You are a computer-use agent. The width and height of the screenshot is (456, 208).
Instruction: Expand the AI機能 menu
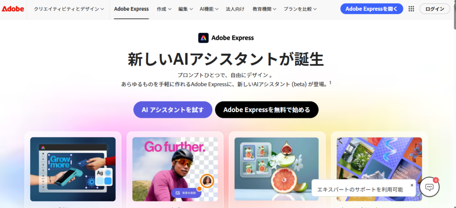(x=209, y=9)
